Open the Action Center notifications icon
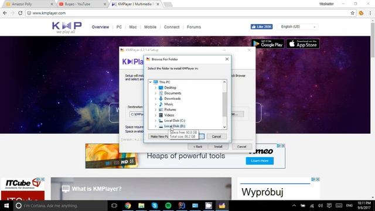This screenshot has height=211, width=375. [329, 206]
